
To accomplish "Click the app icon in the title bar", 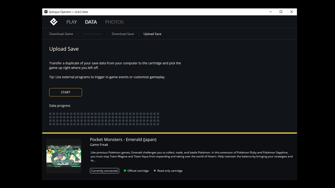I will (46, 12).
